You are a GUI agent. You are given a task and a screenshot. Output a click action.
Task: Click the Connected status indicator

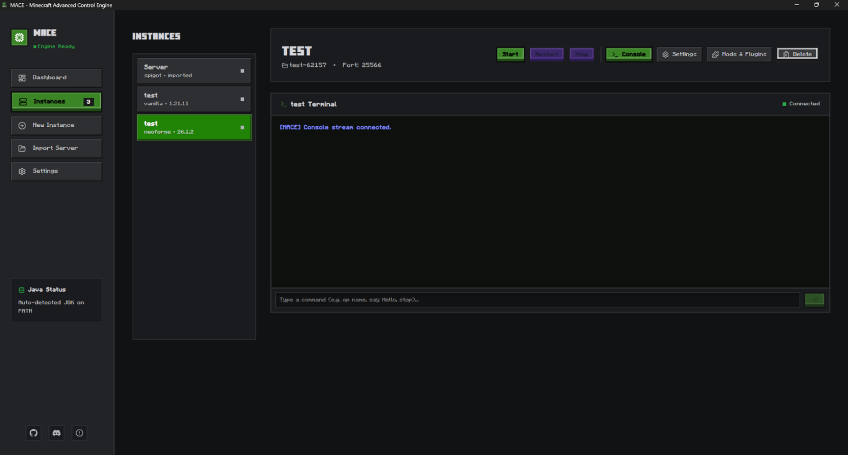tap(801, 104)
